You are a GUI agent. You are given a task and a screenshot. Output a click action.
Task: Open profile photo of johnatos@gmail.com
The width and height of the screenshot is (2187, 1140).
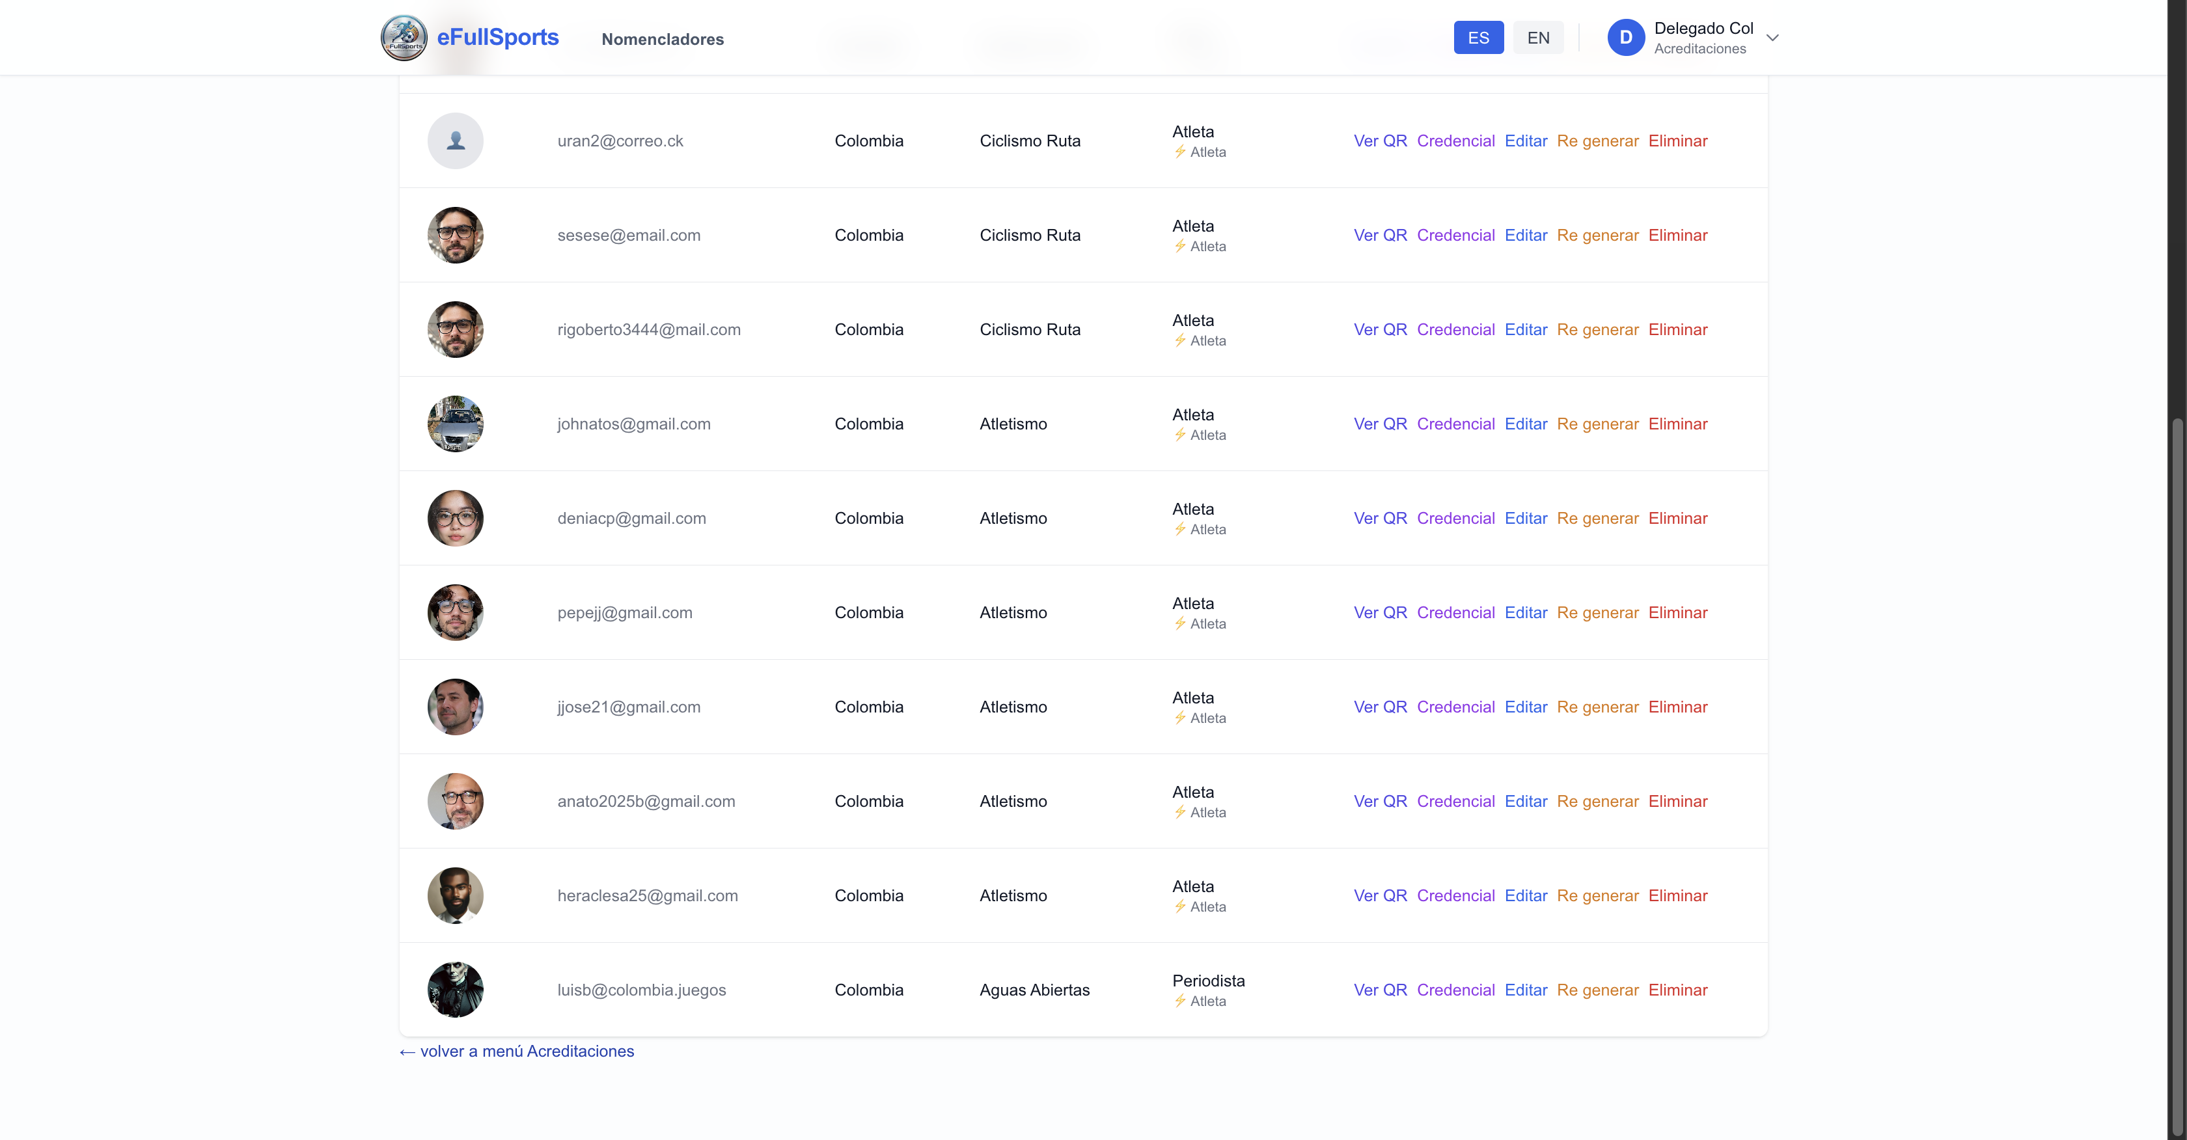[x=455, y=424]
